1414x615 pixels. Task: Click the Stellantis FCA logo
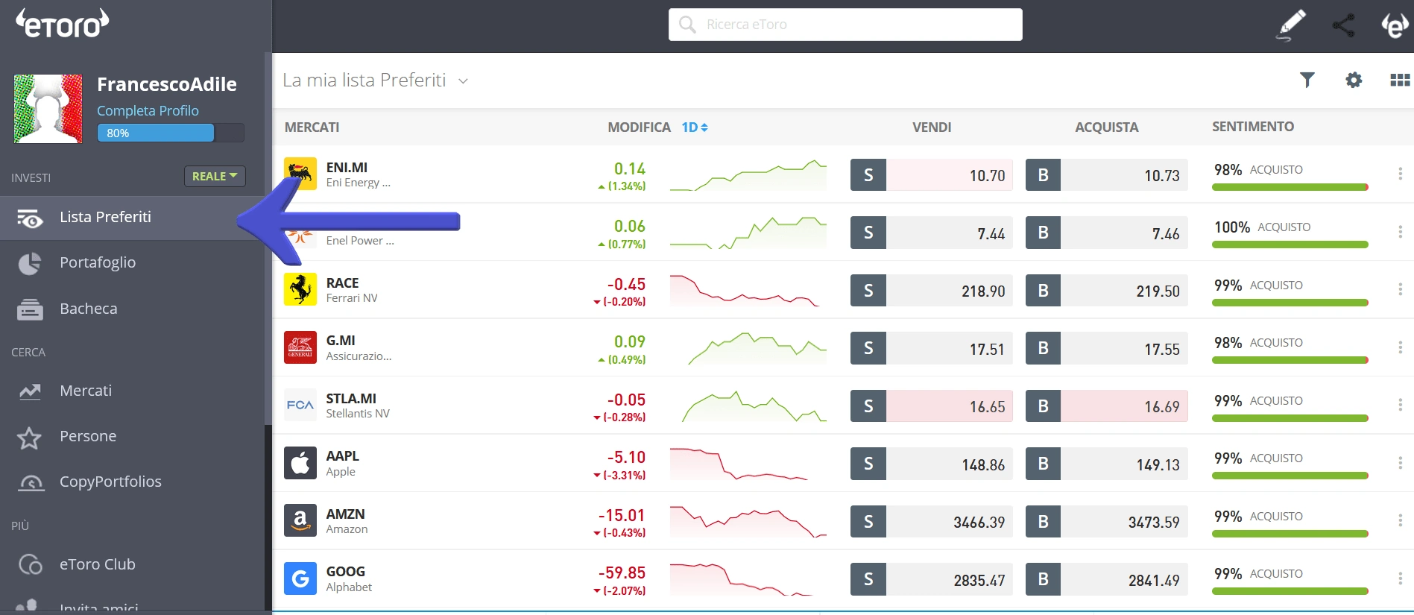pyautogui.click(x=300, y=405)
